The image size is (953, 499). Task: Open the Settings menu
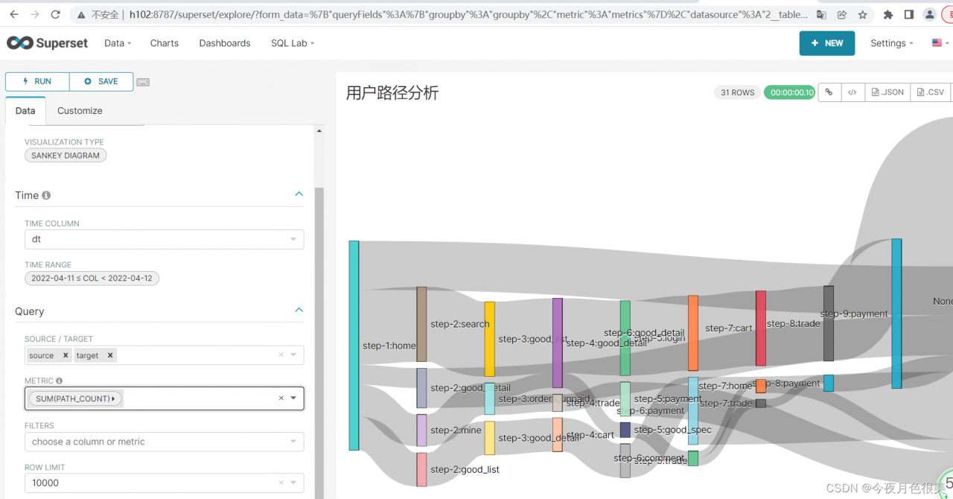click(891, 43)
